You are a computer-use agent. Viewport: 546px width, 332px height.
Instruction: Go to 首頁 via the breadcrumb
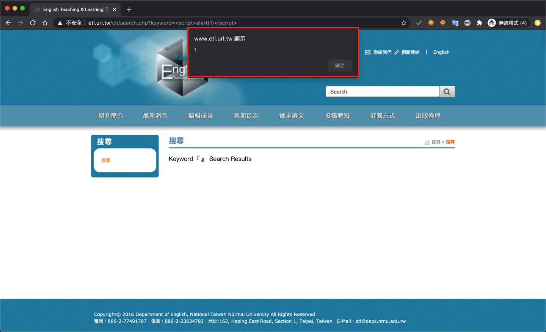click(436, 142)
